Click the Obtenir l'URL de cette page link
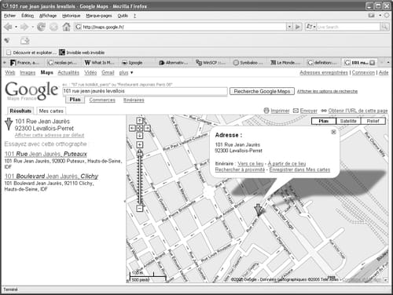 [x=358, y=111]
